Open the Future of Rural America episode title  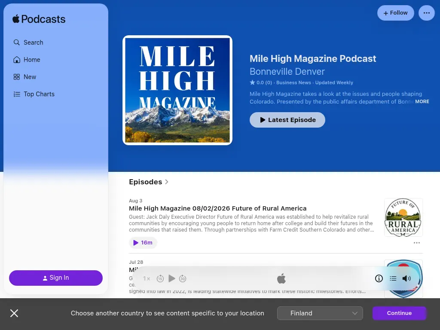[x=217, y=208]
